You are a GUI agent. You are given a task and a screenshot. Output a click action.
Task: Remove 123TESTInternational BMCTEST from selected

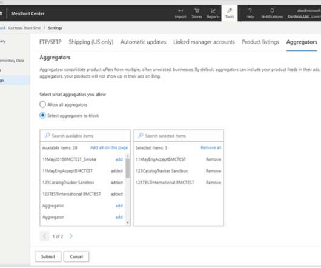(x=213, y=183)
